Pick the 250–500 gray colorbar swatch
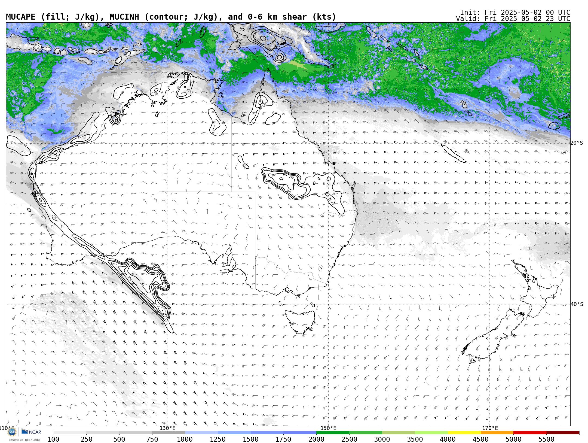 103,433
